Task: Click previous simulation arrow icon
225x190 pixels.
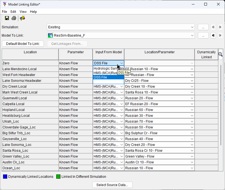Action: [x=213, y=27]
